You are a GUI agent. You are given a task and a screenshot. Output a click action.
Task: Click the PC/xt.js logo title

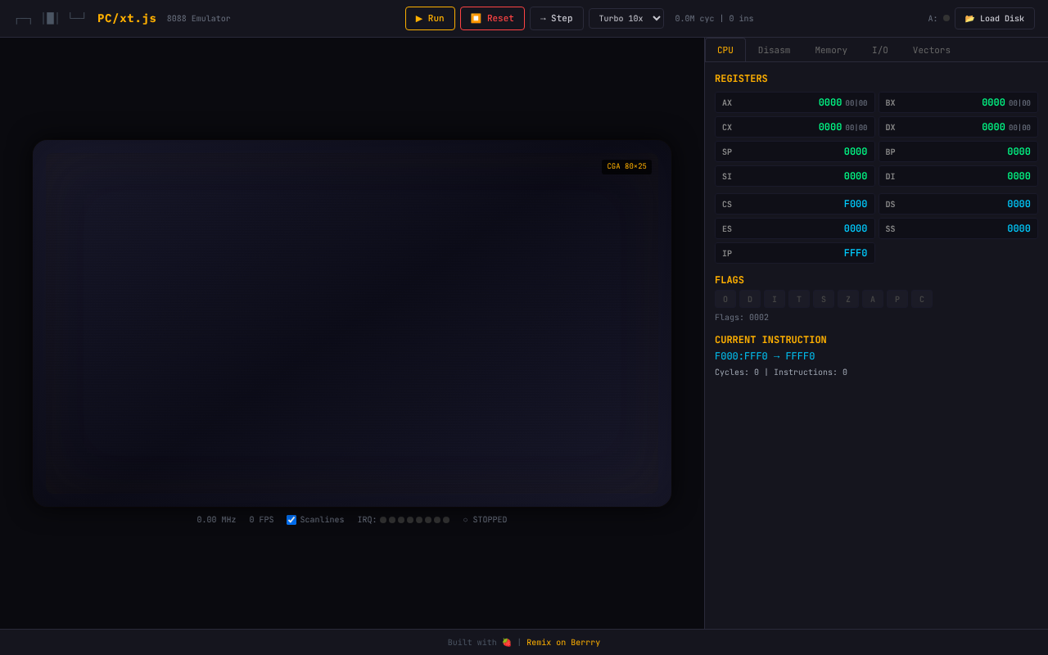click(x=127, y=18)
